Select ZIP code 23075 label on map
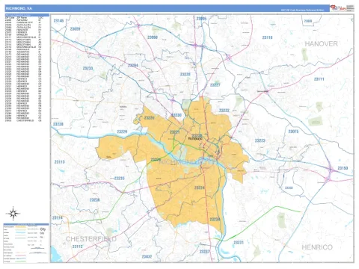The height and width of the screenshot is (269, 359). pyautogui.click(x=293, y=132)
